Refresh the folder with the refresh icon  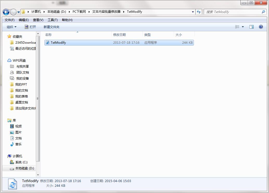coord(199,12)
